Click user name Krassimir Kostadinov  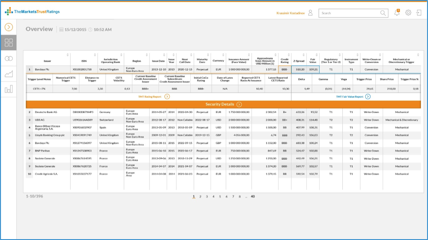click(290, 13)
